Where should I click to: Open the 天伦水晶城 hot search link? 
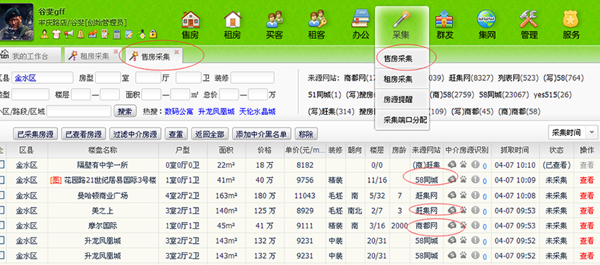pyautogui.click(x=257, y=112)
